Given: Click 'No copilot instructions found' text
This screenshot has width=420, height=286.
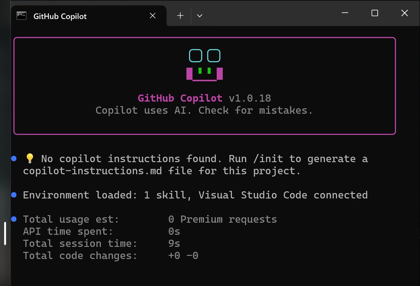Looking at the screenshot, I should [x=128, y=159].
